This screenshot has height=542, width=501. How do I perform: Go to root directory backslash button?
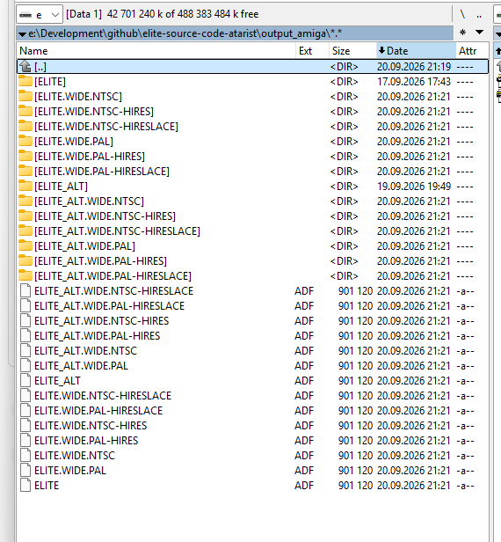462,14
